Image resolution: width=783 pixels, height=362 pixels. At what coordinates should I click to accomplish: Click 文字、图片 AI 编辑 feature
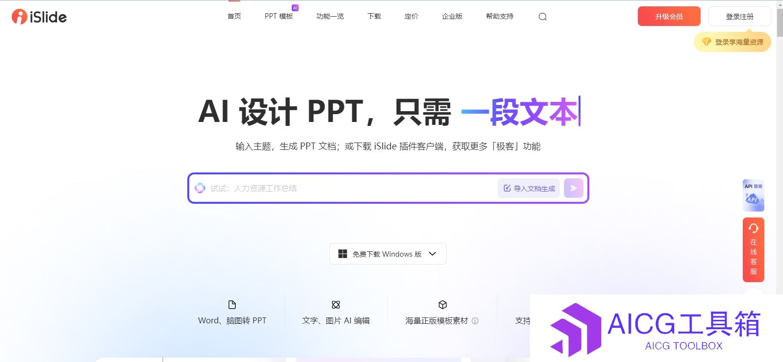coord(336,313)
